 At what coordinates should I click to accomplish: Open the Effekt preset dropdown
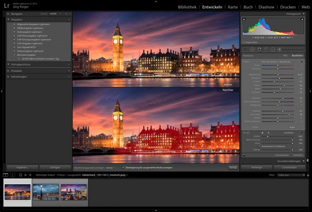278,62
